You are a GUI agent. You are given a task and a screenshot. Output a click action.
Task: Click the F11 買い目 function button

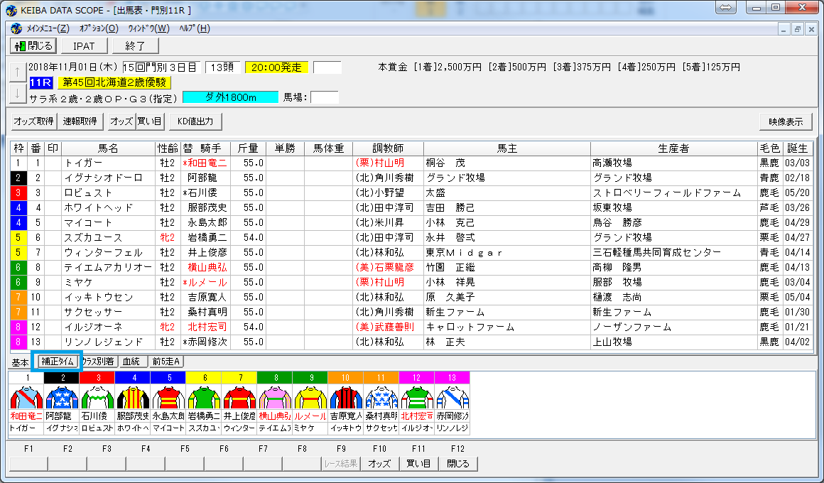pos(419,464)
